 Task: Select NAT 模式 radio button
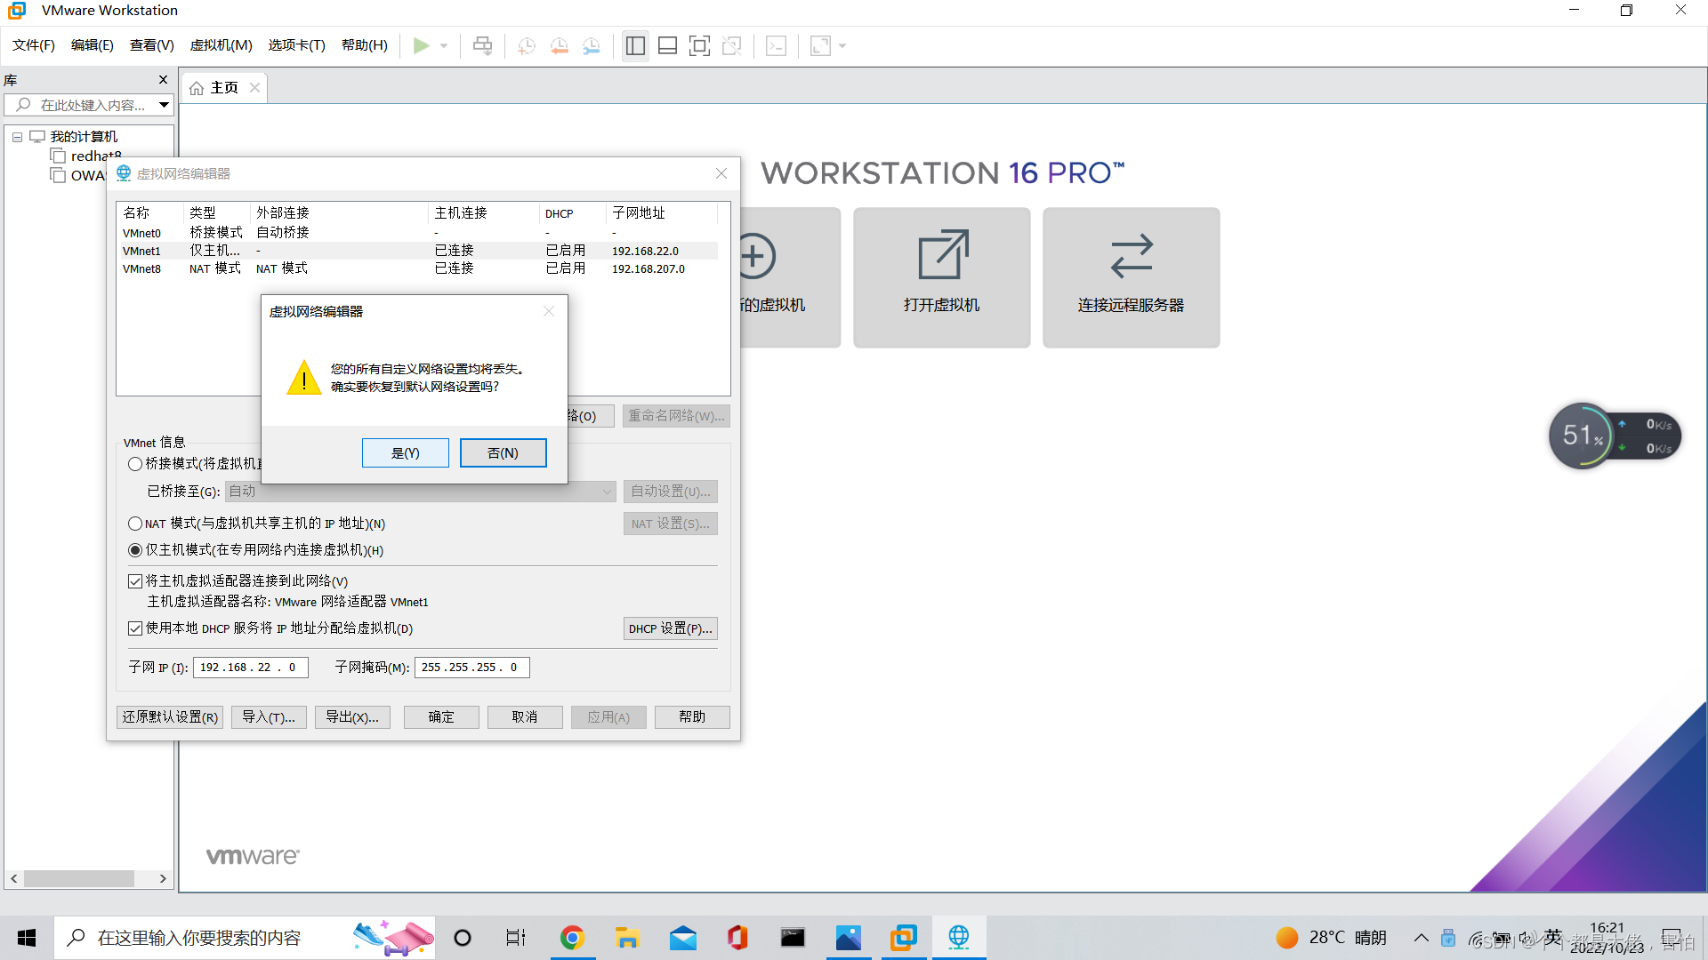(135, 524)
